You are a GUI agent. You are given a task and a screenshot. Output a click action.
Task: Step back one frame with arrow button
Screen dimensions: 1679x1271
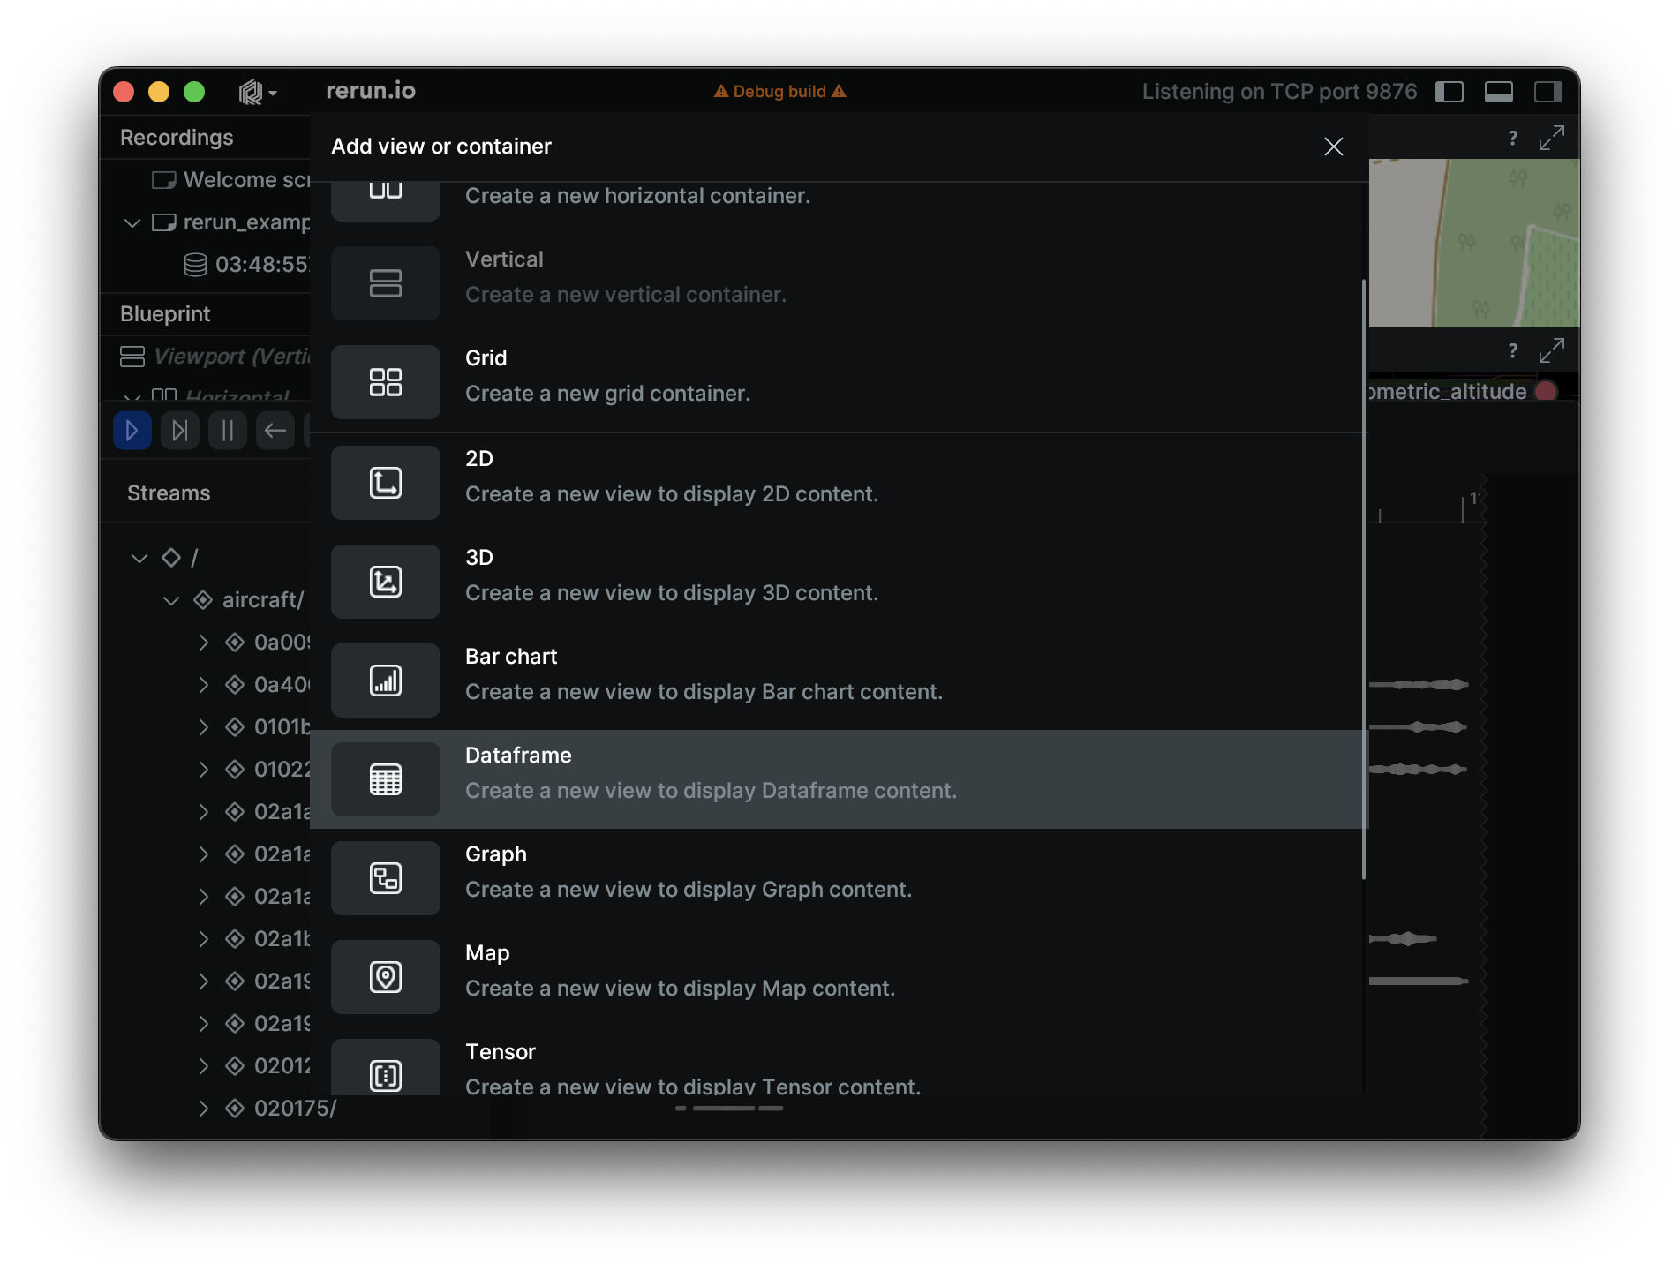click(x=275, y=431)
